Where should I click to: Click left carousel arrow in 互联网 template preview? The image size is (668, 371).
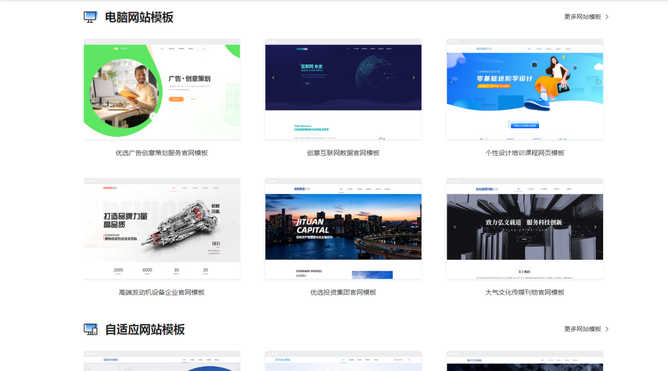tap(273, 77)
